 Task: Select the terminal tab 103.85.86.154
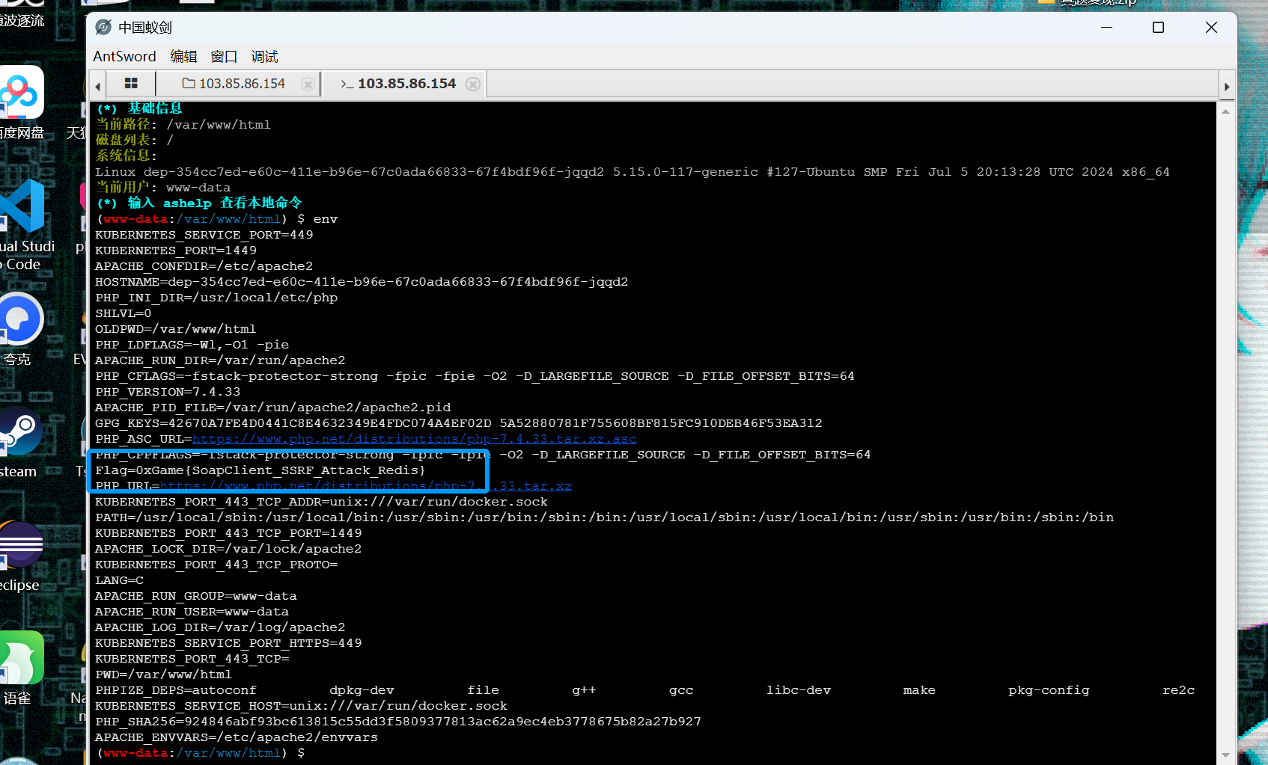click(398, 84)
